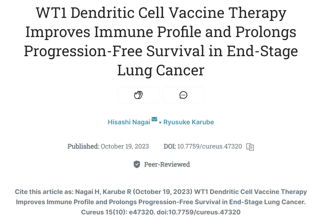This screenshot has width=320, height=220.
Task: Click the article title's first line, WT1 Dendritic
Action: click(160, 13)
